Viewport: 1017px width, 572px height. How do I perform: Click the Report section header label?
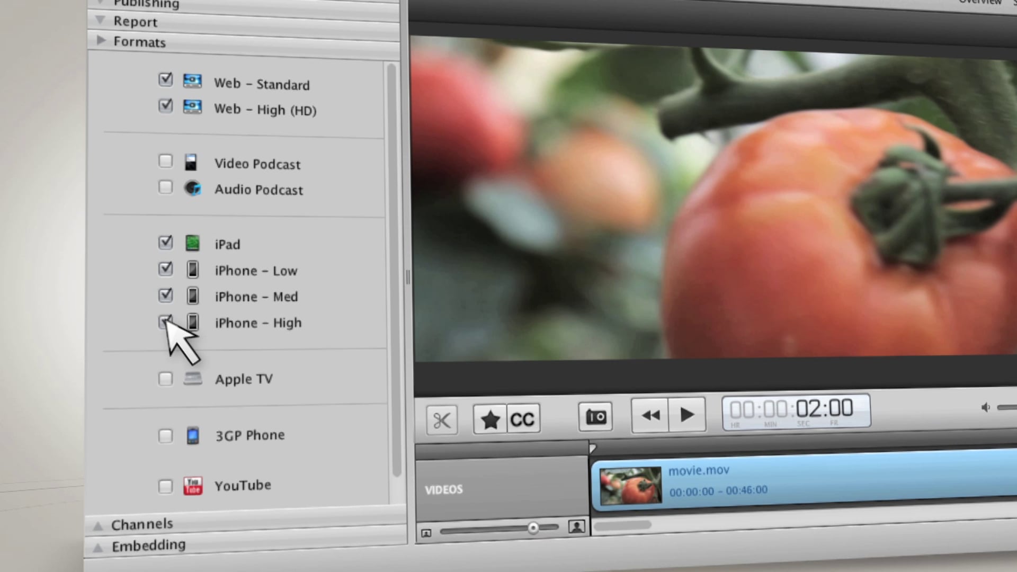[136, 22]
